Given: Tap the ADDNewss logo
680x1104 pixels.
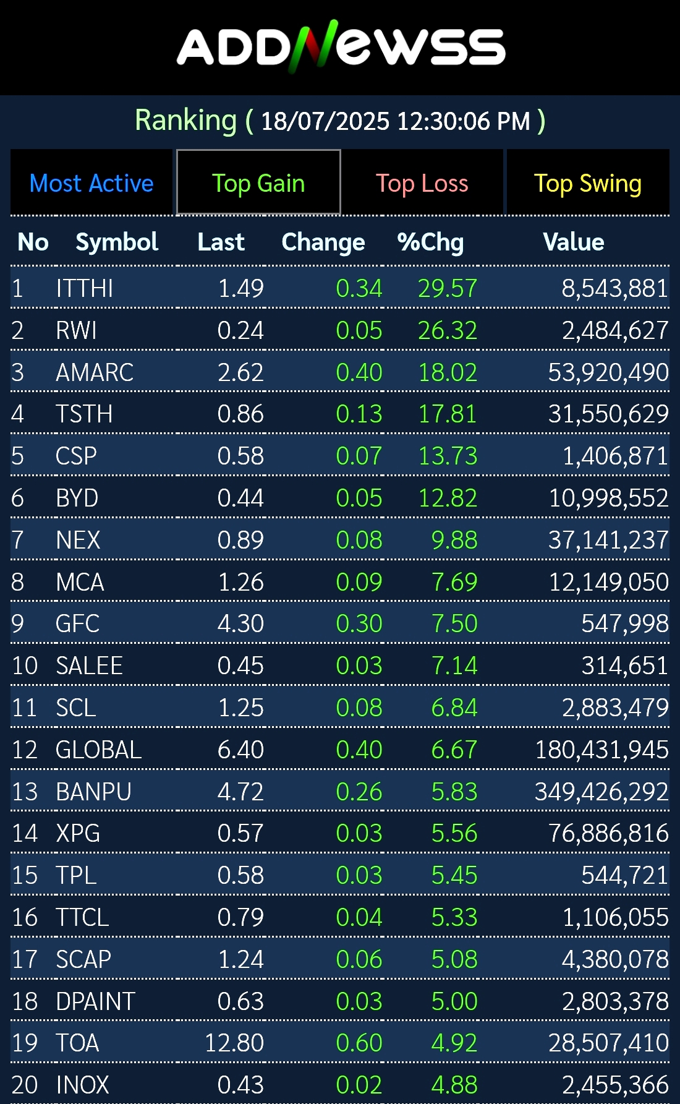Looking at the screenshot, I should (341, 47).
